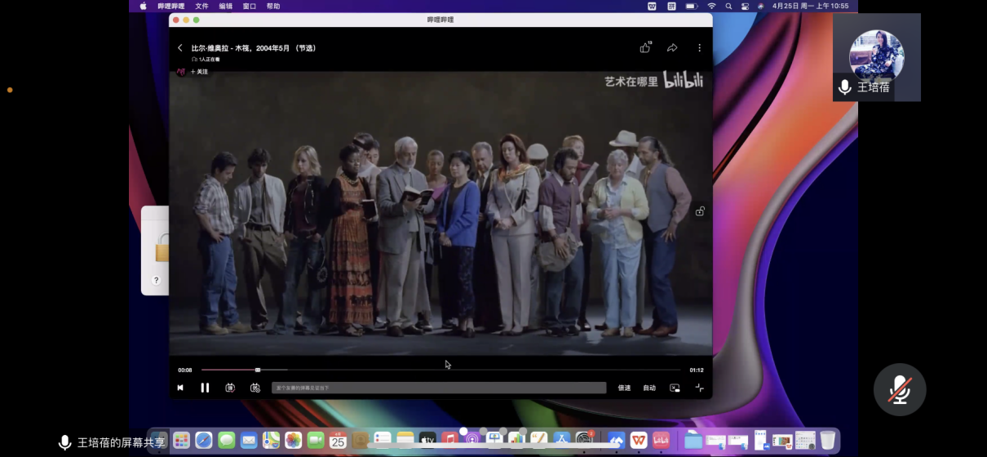
Task: Open the three-dot more options menu
Action: coord(699,48)
